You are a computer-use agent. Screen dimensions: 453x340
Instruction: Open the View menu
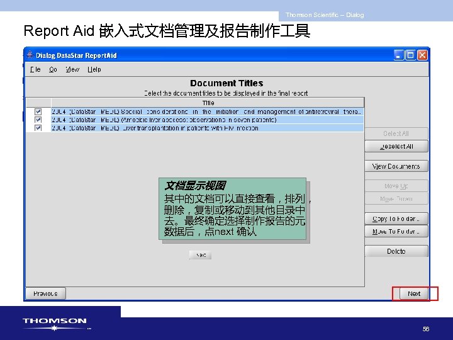click(x=72, y=69)
